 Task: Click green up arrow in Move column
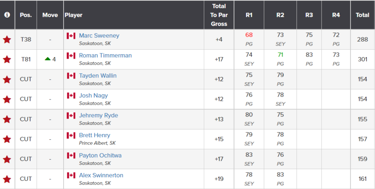48,59
